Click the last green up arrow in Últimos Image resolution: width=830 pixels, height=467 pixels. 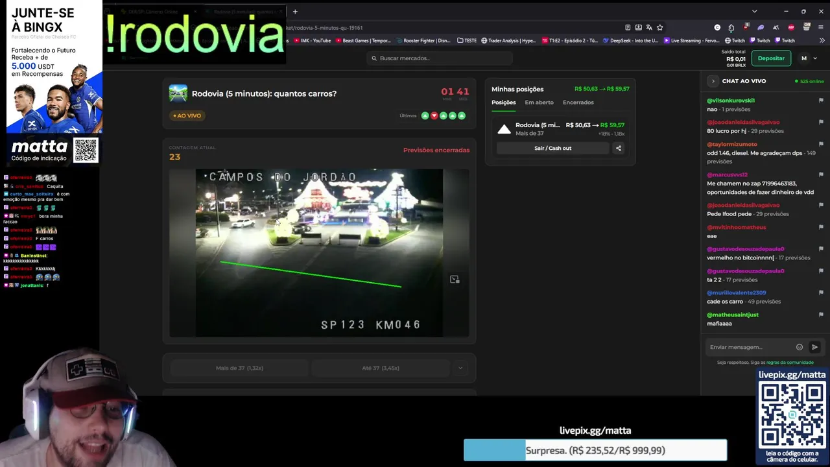(462, 115)
